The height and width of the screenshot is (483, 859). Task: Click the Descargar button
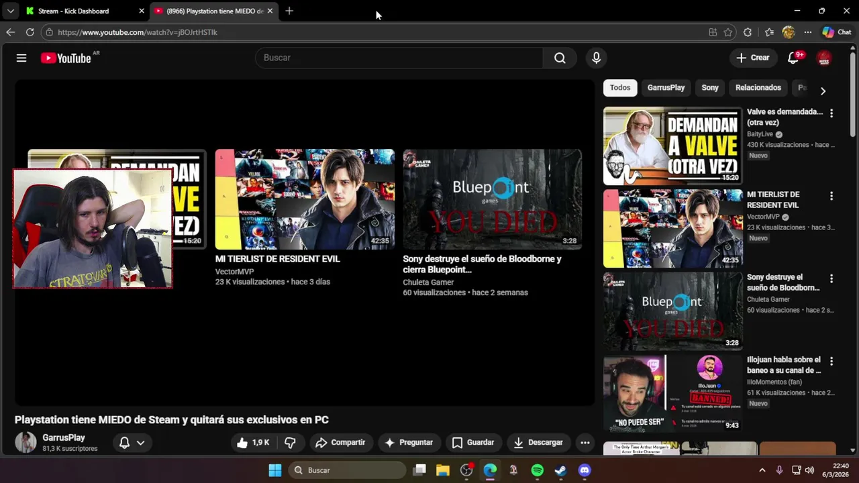[538, 443]
